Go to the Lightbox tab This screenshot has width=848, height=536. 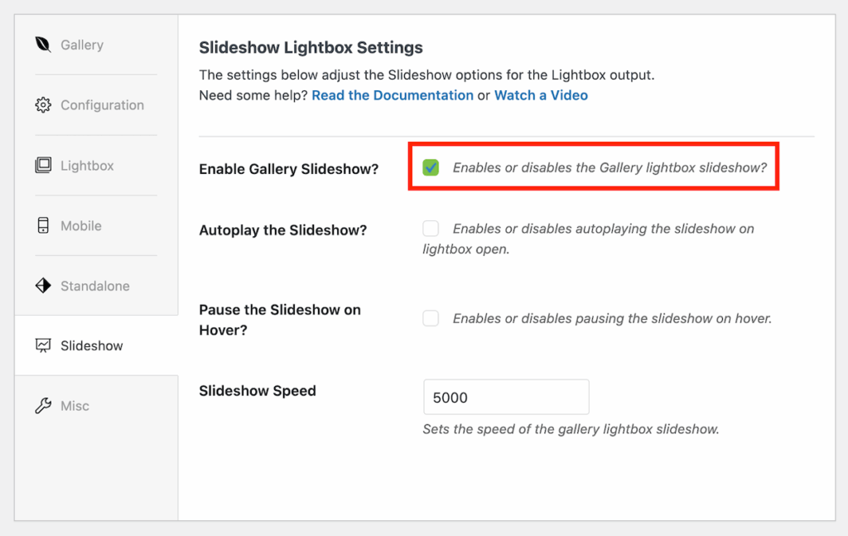click(87, 166)
